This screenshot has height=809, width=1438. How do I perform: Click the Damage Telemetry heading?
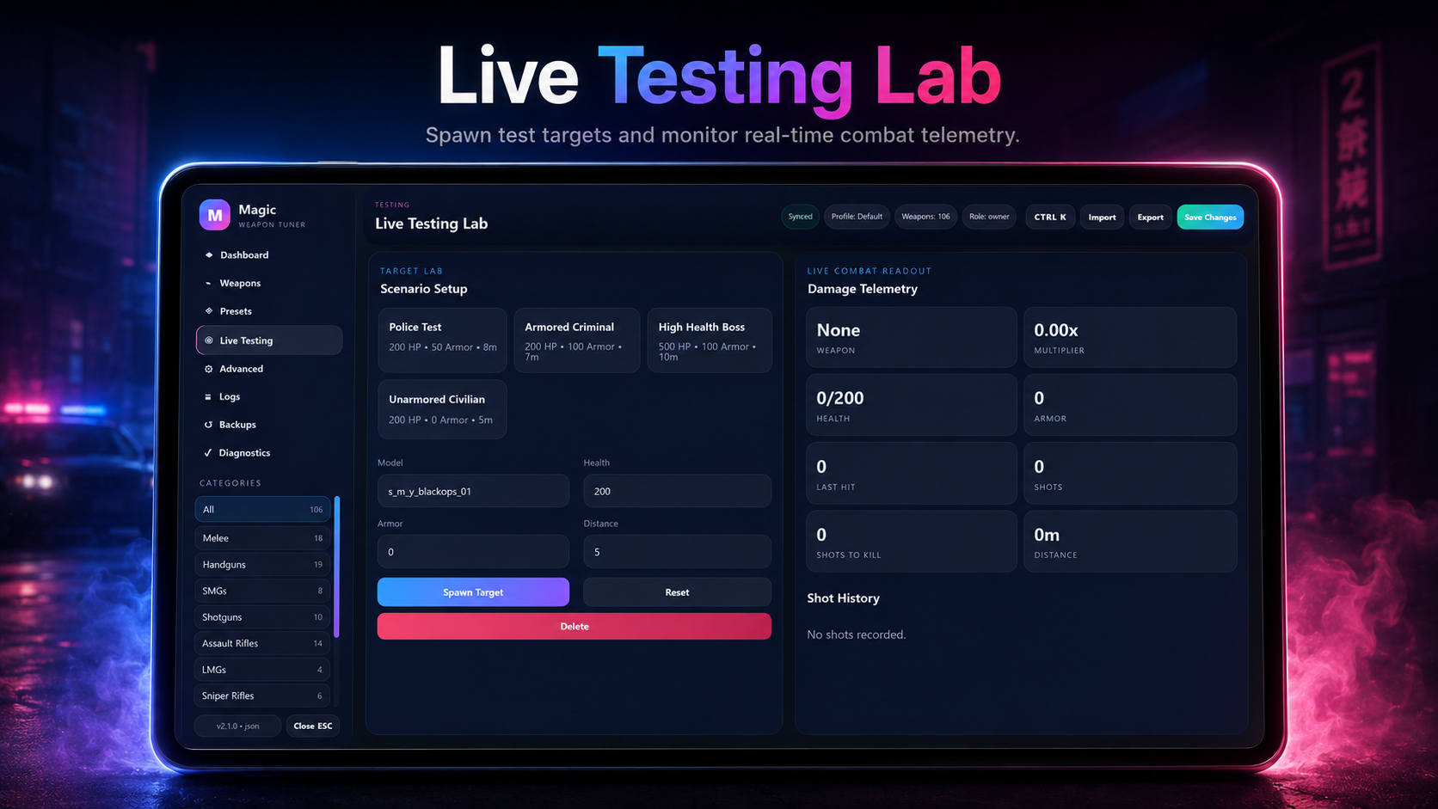point(863,289)
